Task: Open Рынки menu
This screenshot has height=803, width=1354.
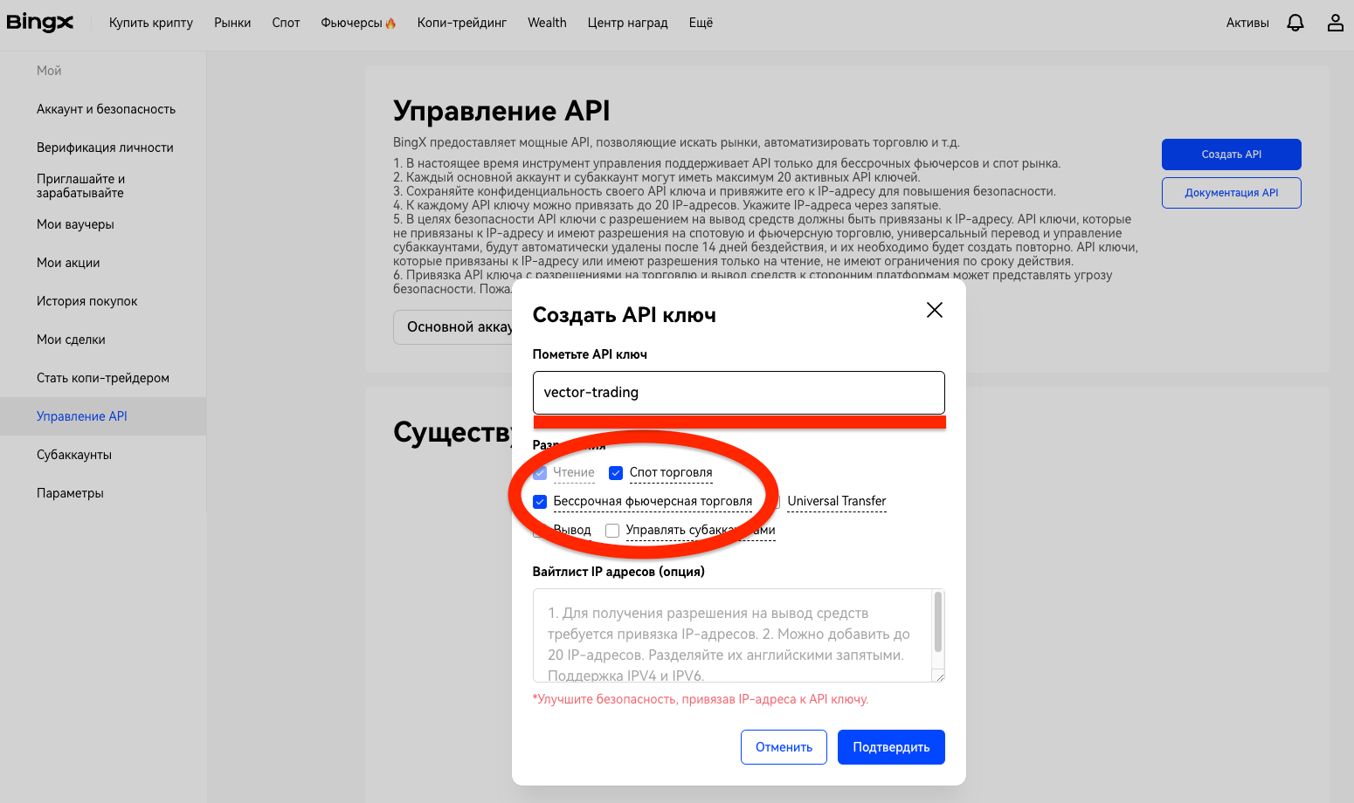Action: 232,23
